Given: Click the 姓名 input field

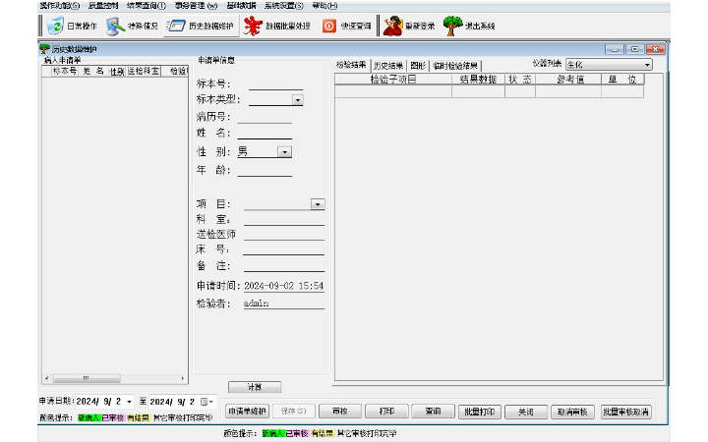Looking at the screenshot, I should coord(265,133).
